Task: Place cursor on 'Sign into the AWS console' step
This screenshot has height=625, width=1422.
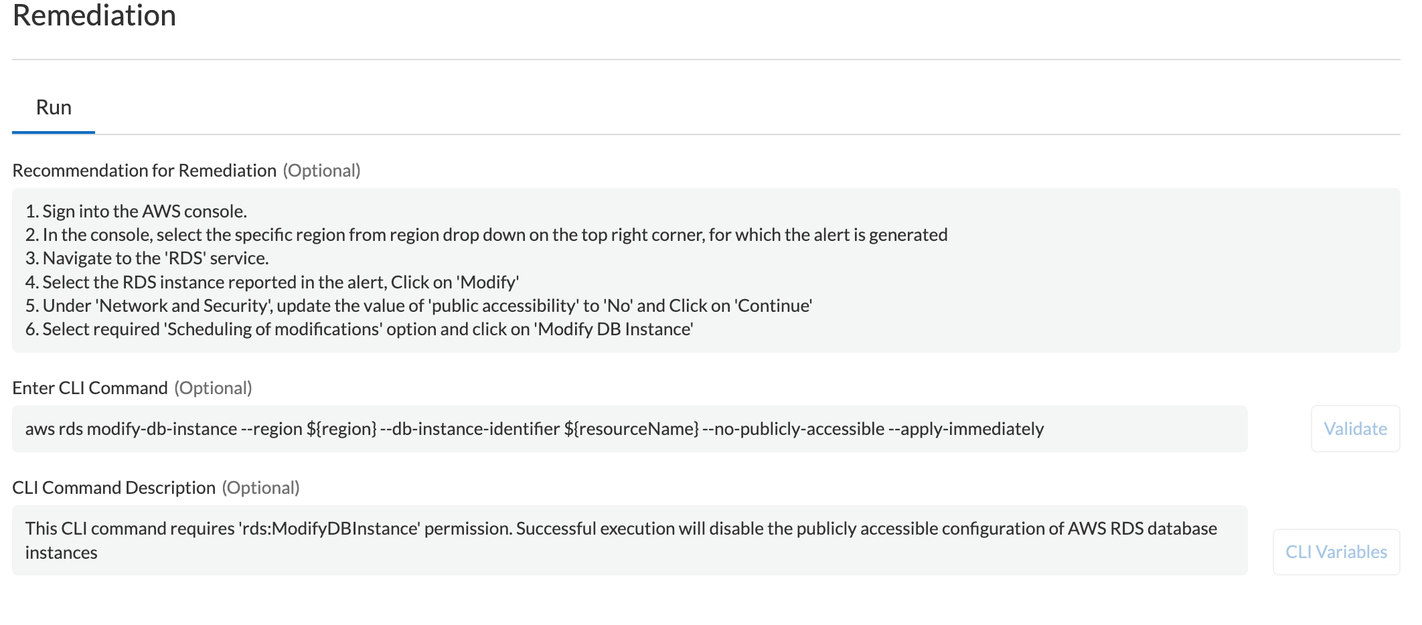Action: click(144, 211)
